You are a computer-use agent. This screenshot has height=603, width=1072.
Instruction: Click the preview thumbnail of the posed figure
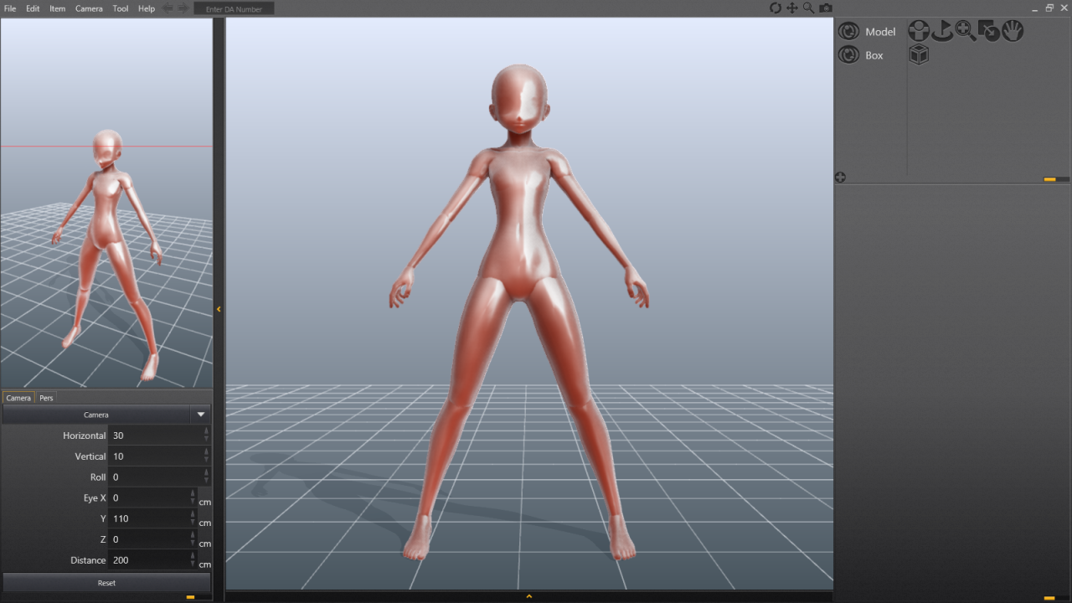[106, 204]
